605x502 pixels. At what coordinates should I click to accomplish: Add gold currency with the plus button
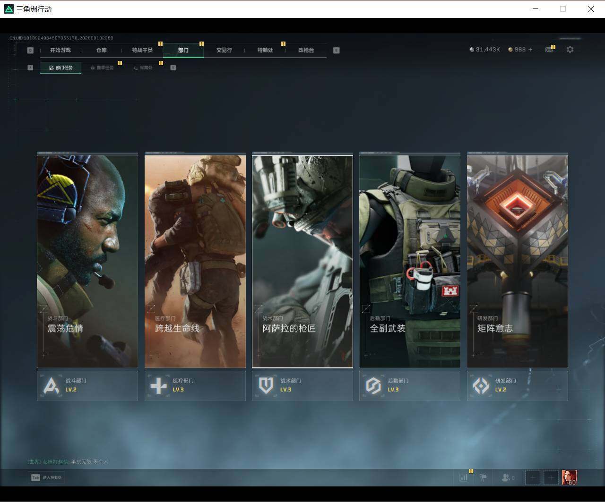[530, 50]
